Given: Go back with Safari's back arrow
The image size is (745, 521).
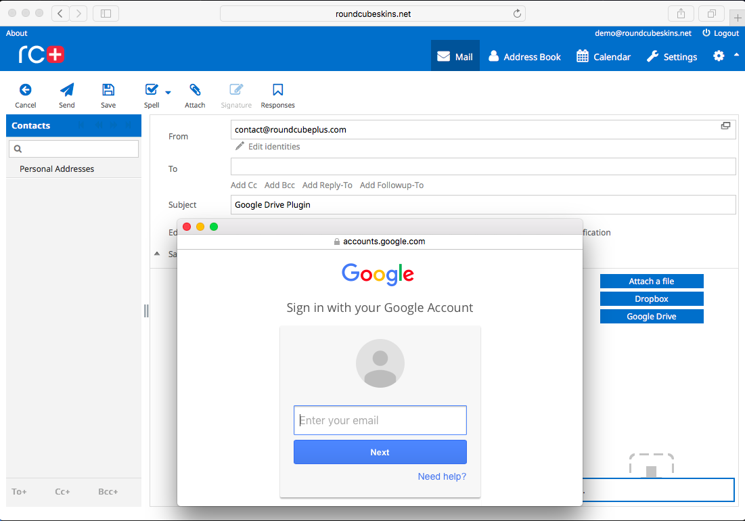Looking at the screenshot, I should click(x=60, y=14).
